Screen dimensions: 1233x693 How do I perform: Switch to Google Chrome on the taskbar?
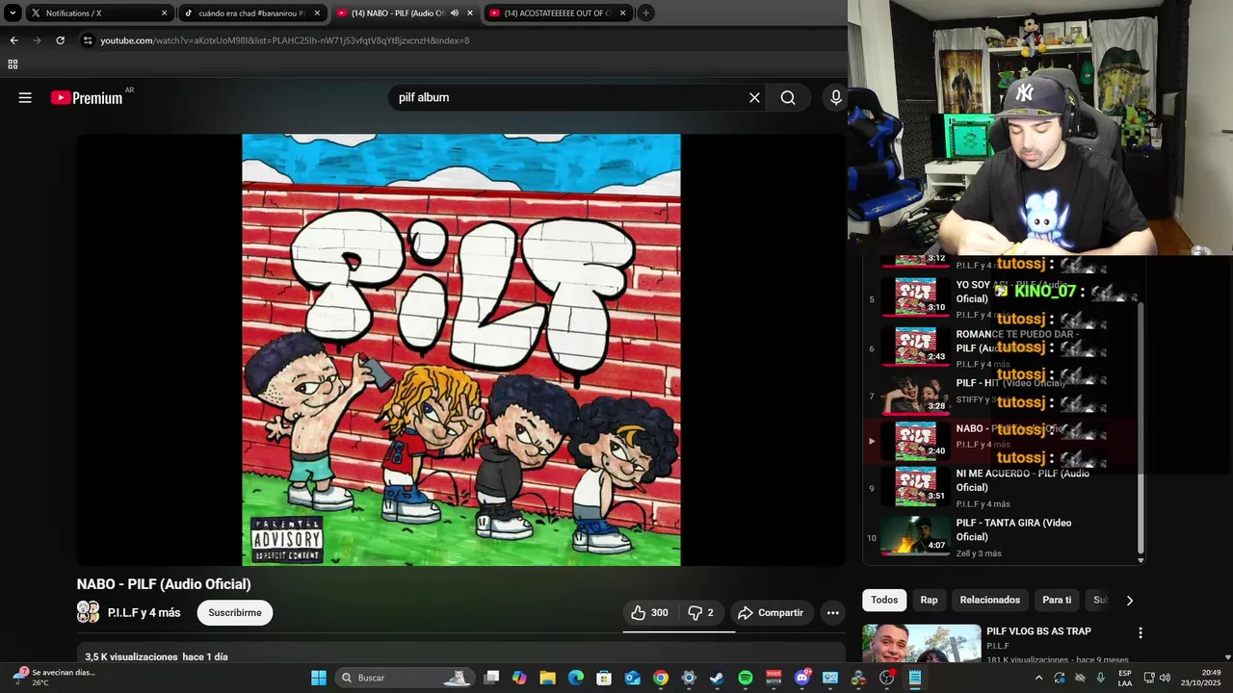point(660,678)
